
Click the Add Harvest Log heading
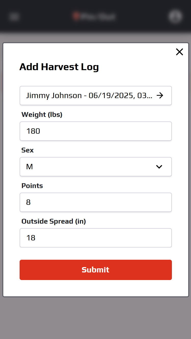[59, 67]
